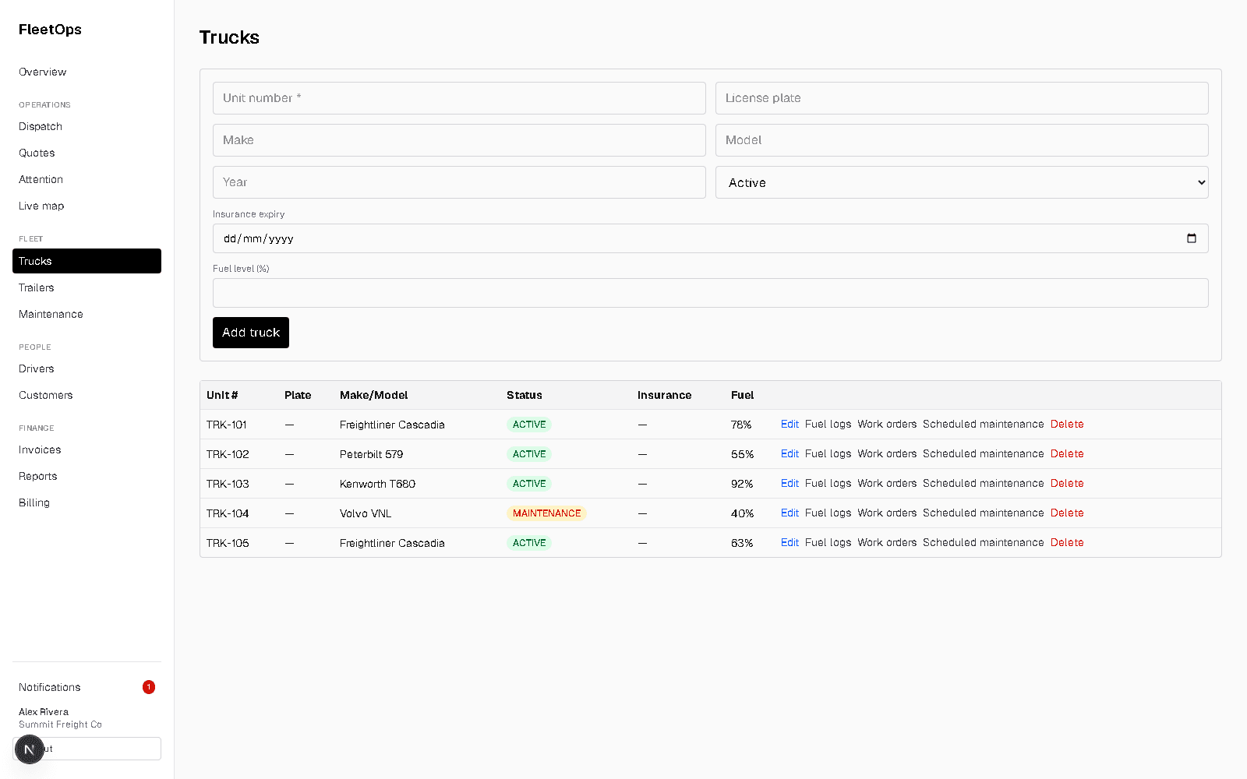Click into the Make field

pyautogui.click(x=459, y=140)
